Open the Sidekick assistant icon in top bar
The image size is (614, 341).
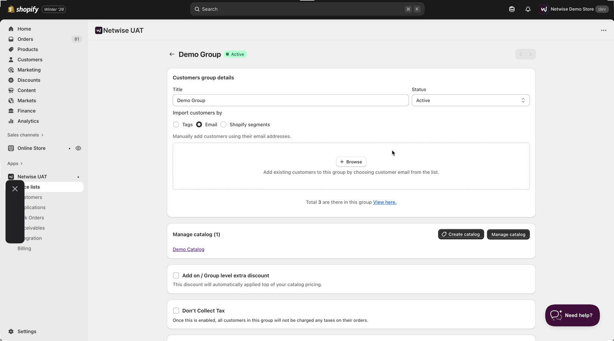(x=512, y=9)
